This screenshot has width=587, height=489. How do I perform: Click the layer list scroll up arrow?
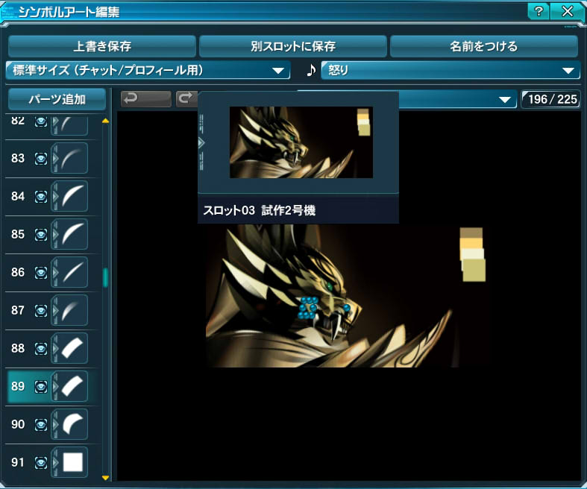pyautogui.click(x=106, y=121)
